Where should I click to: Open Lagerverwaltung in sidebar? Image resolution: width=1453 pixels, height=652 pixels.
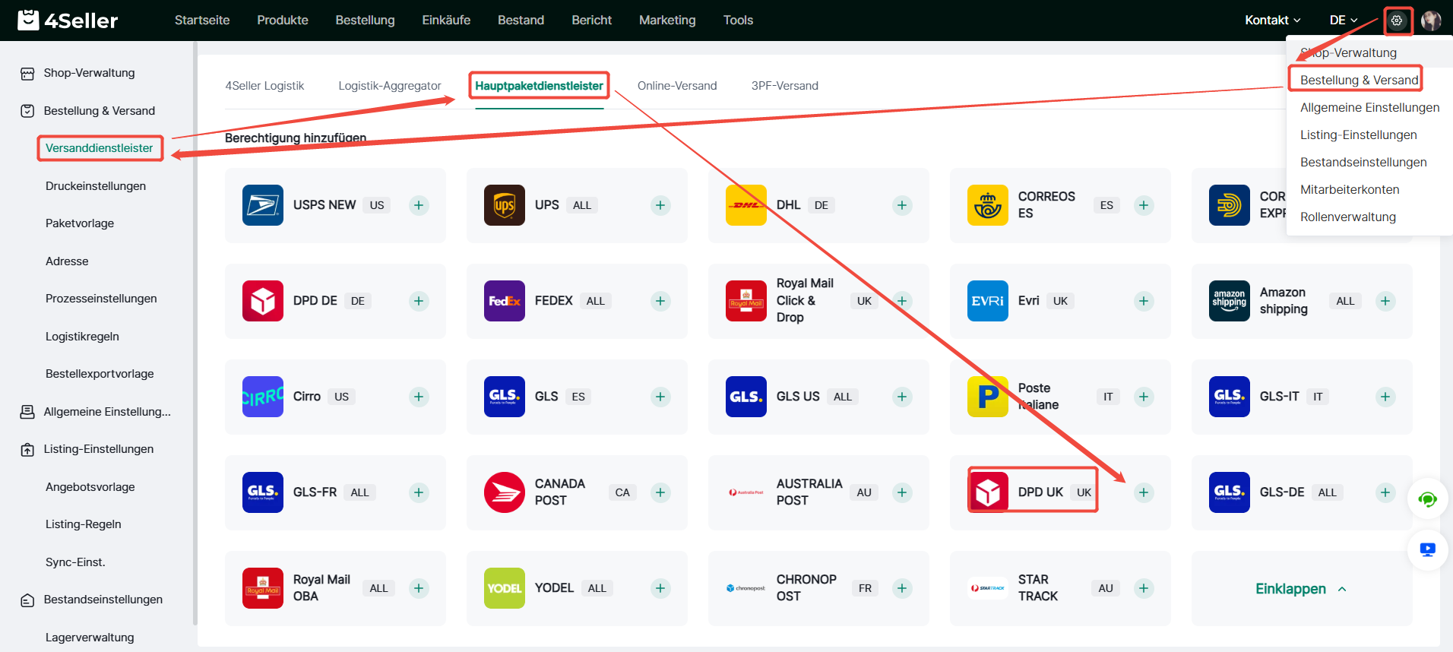pos(90,638)
